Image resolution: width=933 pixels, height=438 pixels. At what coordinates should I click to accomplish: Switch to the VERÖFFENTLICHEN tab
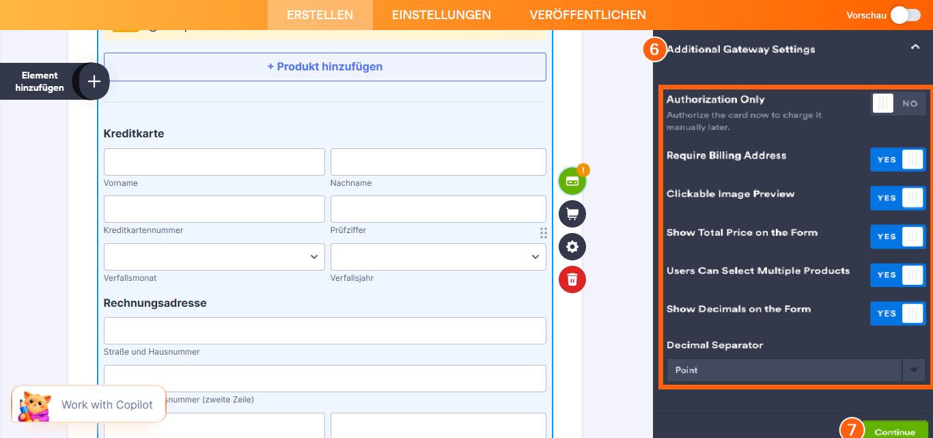[587, 15]
